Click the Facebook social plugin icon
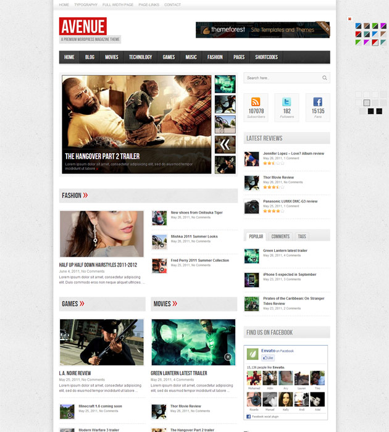Image resolution: width=389 pixels, height=432 pixels. 248,417
